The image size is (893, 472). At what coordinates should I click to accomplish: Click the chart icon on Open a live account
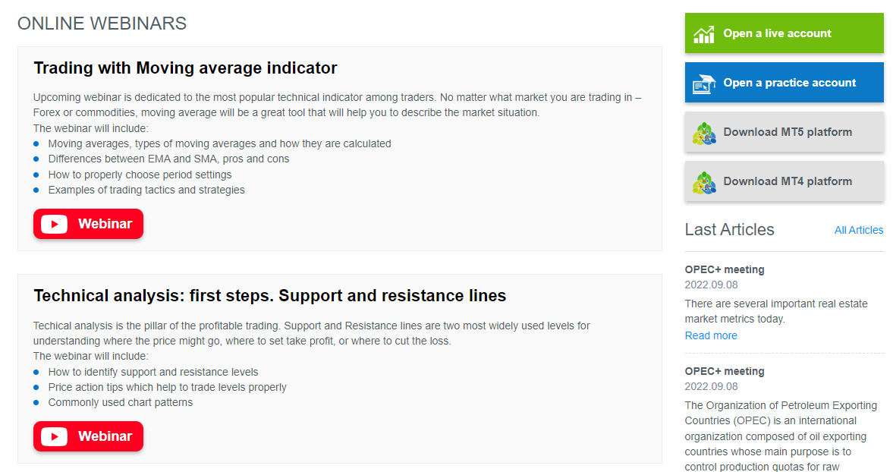704,34
